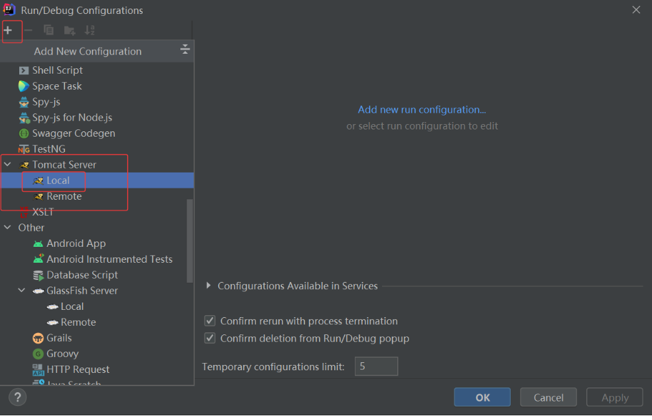Click the IntelliJ IDEA logo in title bar

9,9
